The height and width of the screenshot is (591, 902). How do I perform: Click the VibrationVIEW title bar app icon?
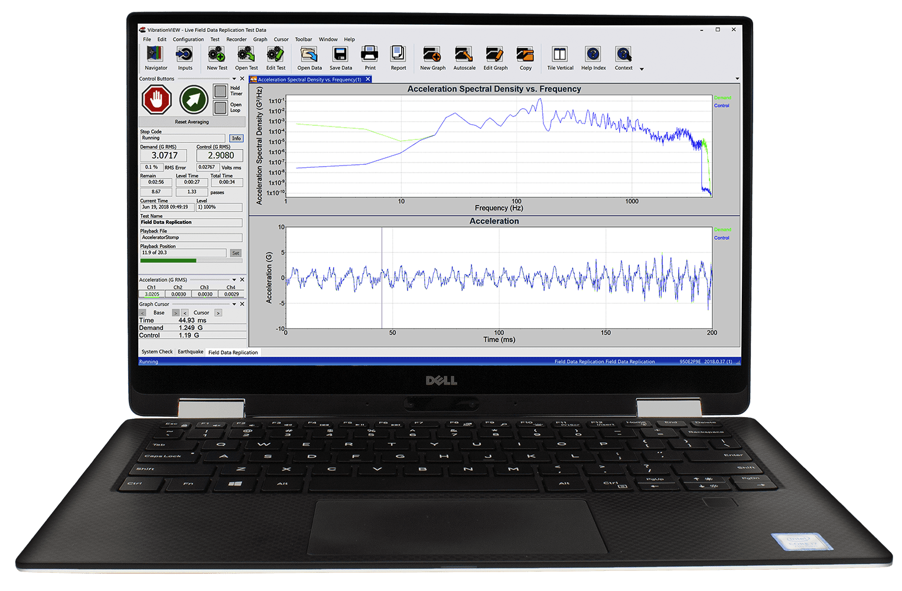click(x=142, y=30)
